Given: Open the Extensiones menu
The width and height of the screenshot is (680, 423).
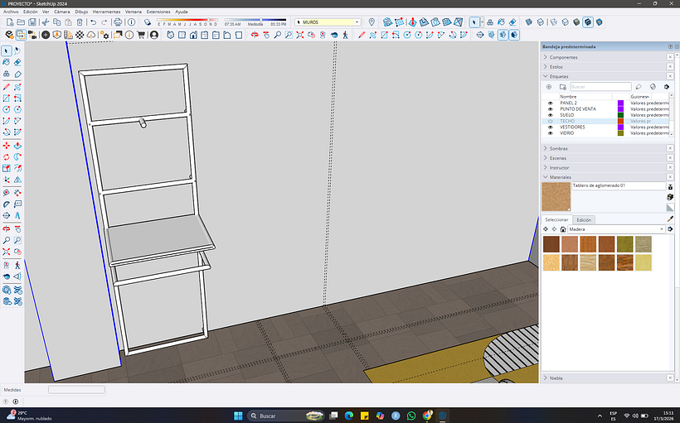Looking at the screenshot, I should click(x=158, y=12).
